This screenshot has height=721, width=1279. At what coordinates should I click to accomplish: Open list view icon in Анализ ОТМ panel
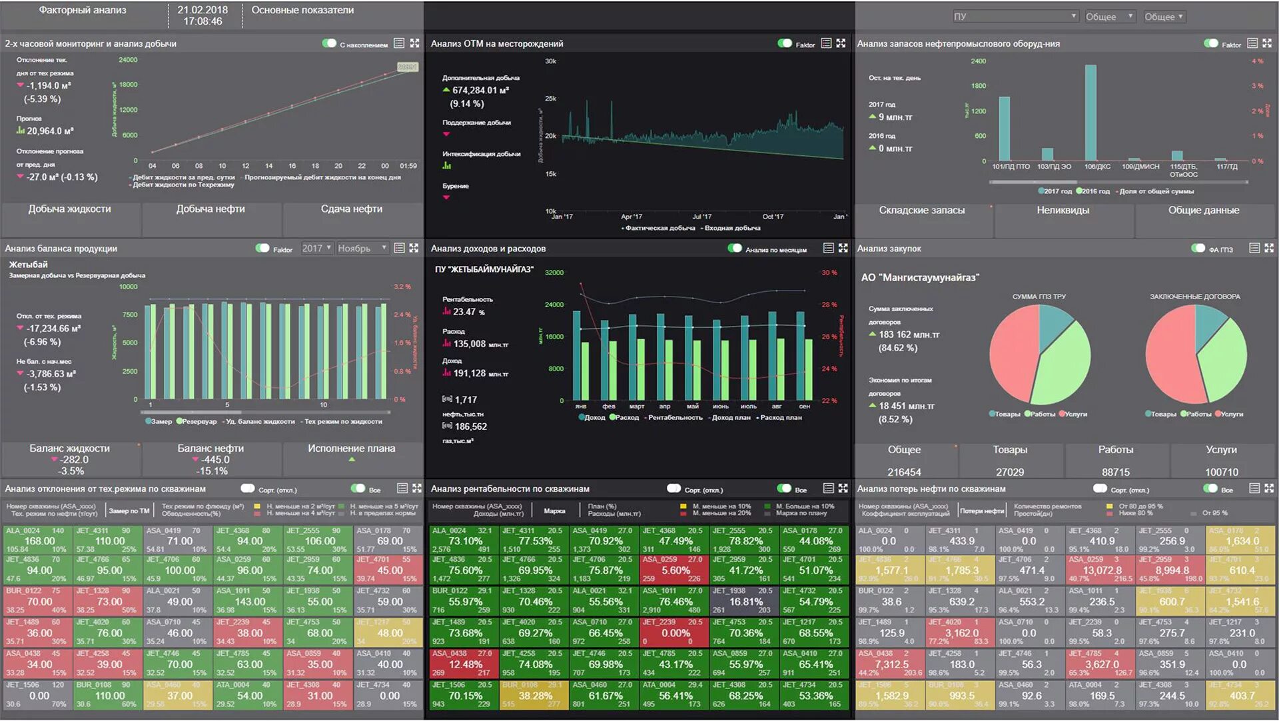(x=826, y=43)
